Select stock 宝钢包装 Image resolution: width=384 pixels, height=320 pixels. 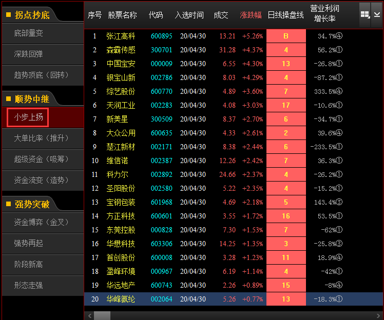[121, 203]
